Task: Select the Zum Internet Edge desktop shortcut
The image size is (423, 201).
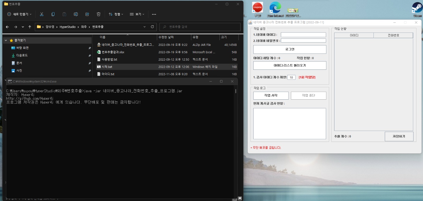Action: [275, 9]
